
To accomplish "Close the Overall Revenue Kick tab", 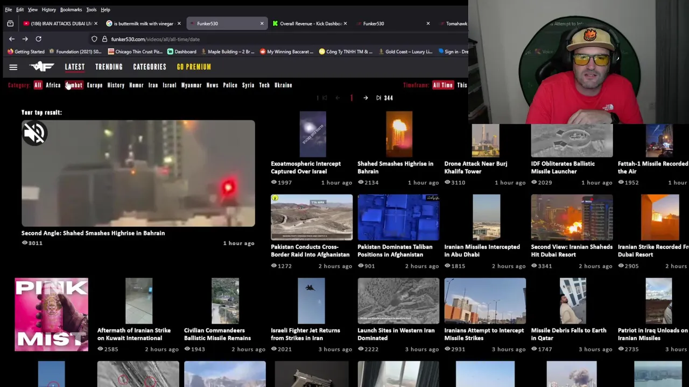I will pos(345,24).
